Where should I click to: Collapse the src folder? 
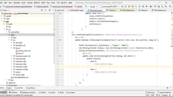coord(4,29)
